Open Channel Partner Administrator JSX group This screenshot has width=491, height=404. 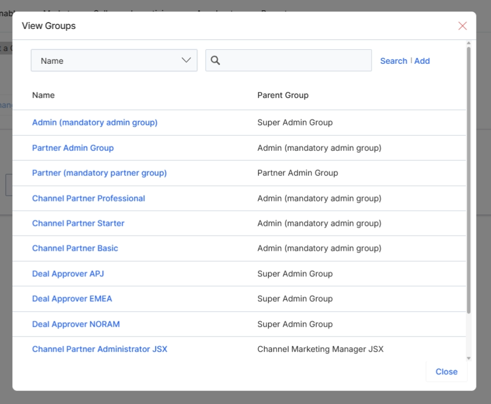click(100, 349)
